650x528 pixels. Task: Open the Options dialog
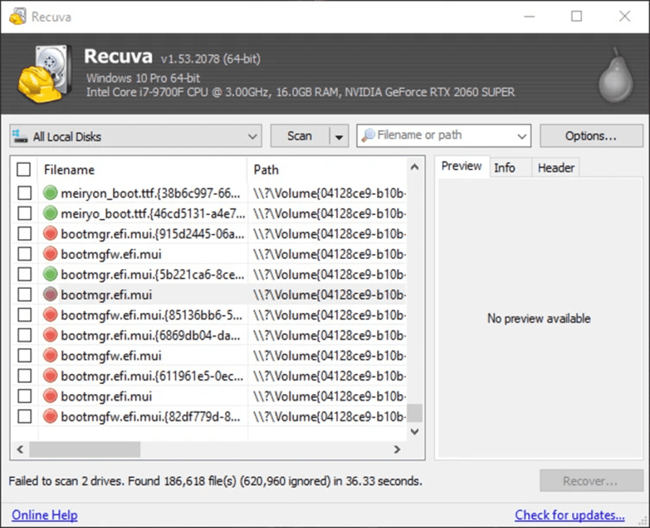[590, 135]
